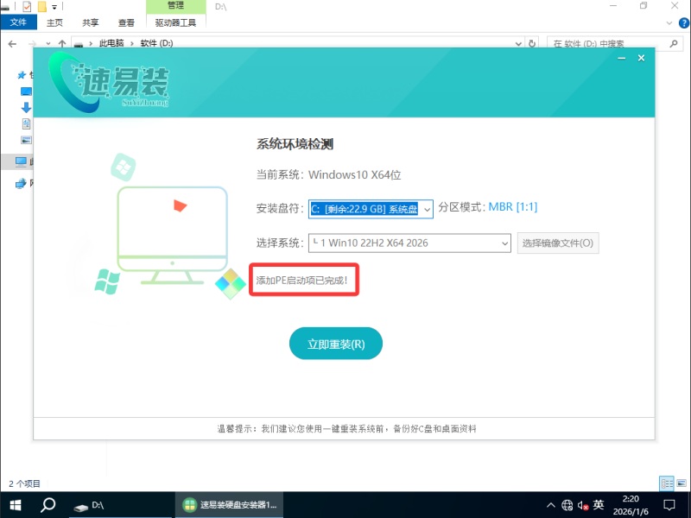The image size is (691, 518).
Task: Click the 选择镜像文件(O) button
Action: [x=558, y=243]
